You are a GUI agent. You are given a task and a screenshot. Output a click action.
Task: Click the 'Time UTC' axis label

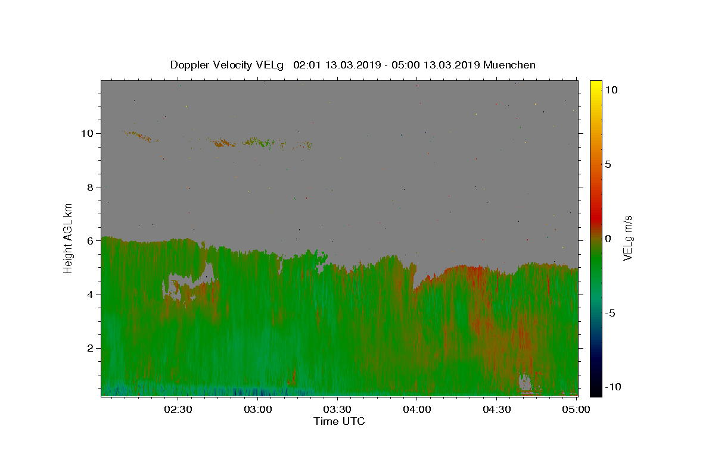(x=339, y=421)
